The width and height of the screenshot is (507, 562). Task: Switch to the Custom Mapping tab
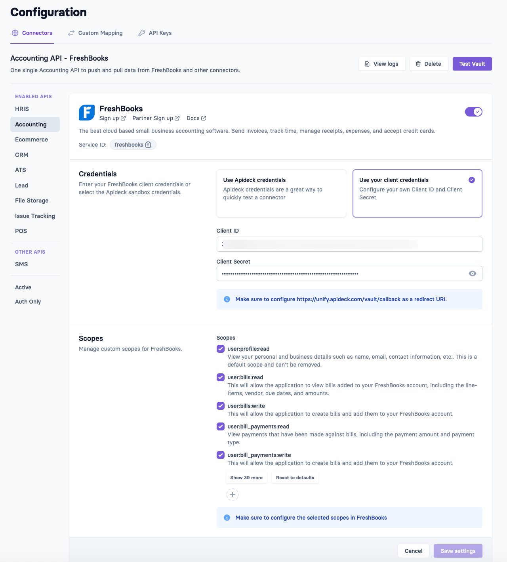coord(100,33)
